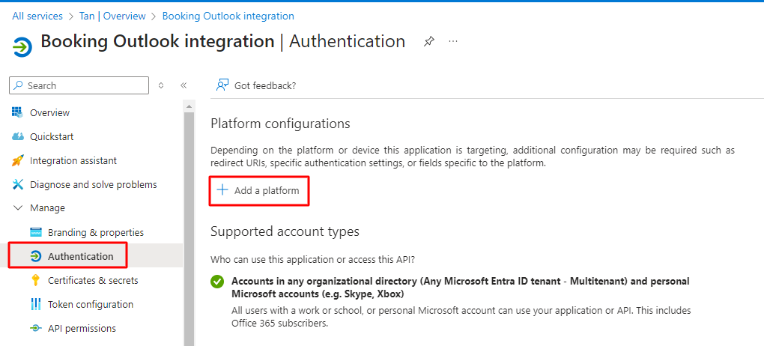Image resolution: width=764 pixels, height=346 pixels.
Task: Click the feedback person icon
Action: tap(222, 85)
